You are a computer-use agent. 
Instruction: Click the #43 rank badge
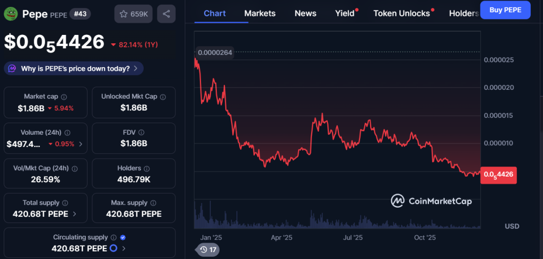(79, 14)
